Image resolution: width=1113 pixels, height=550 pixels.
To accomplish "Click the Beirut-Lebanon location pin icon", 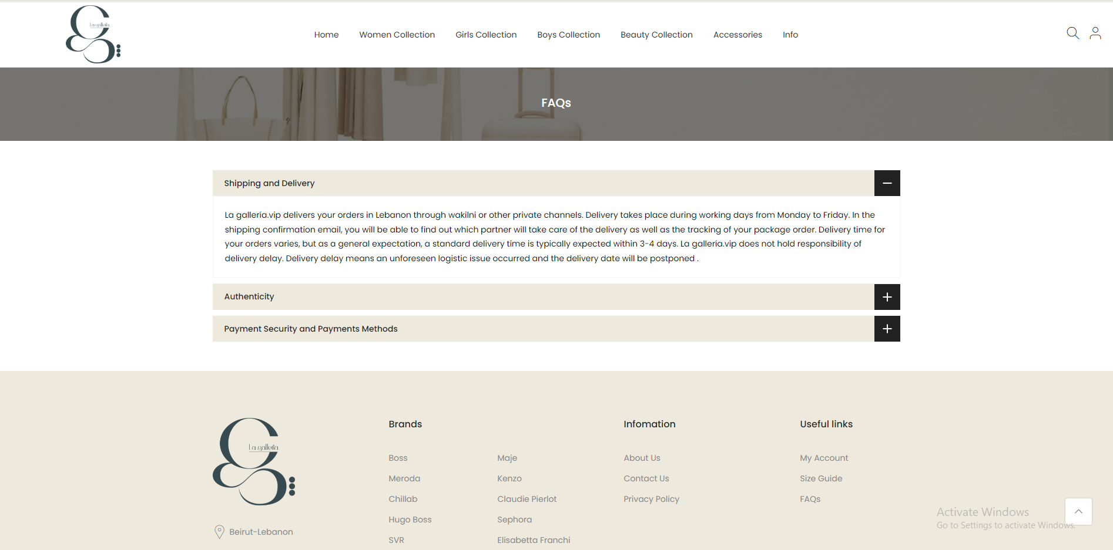I will point(219,532).
